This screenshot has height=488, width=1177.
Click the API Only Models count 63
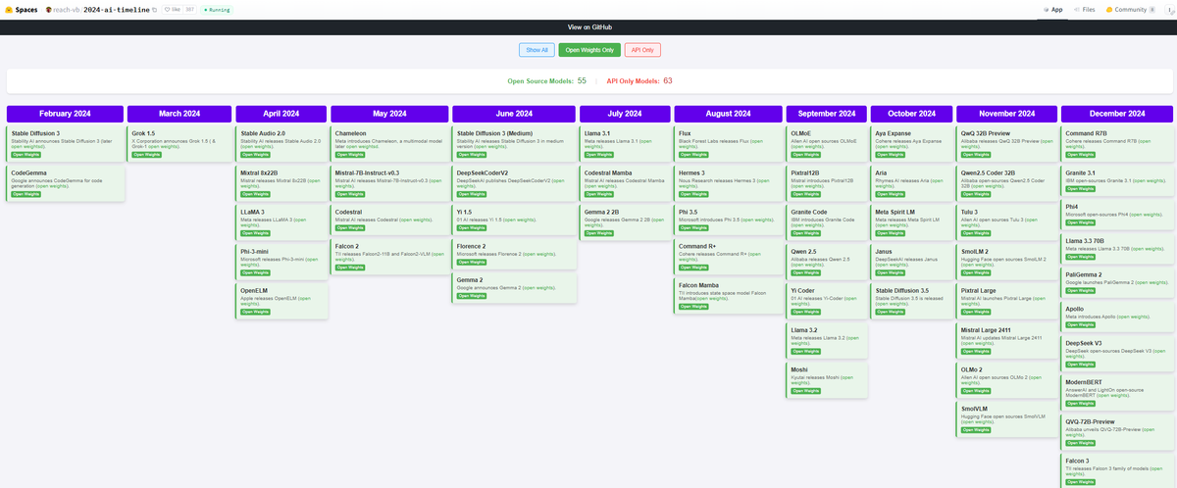point(668,80)
